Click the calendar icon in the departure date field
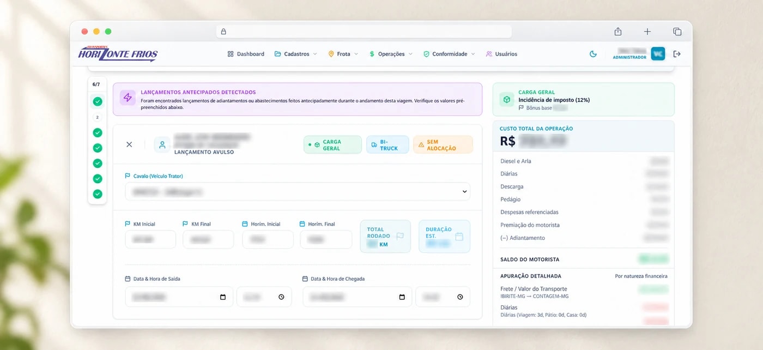Image resolution: width=763 pixels, height=350 pixels. [x=222, y=297]
